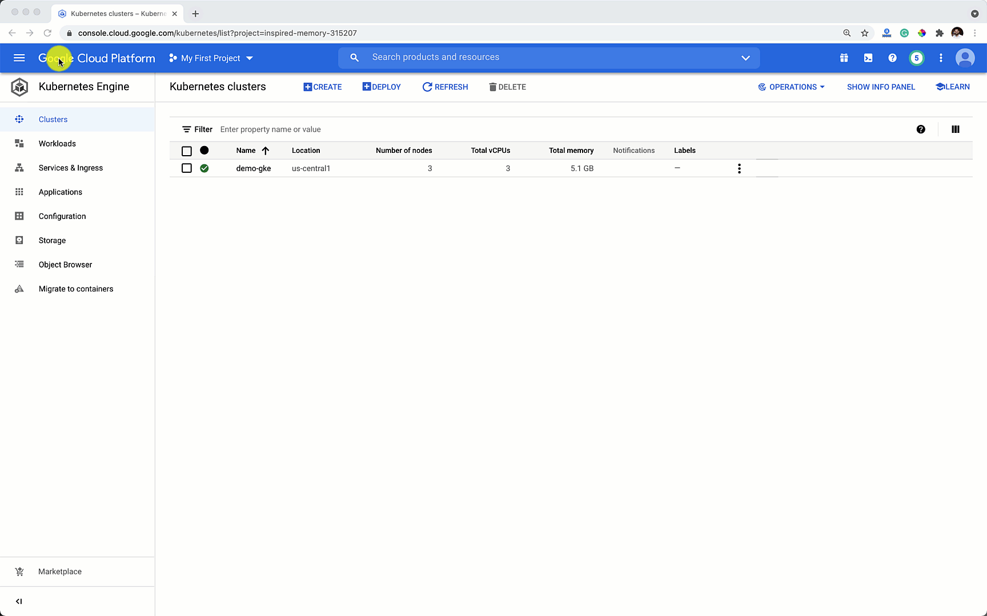Refresh the clusters list
Viewport: 987px width, 616px height.
(x=445, y=87)
